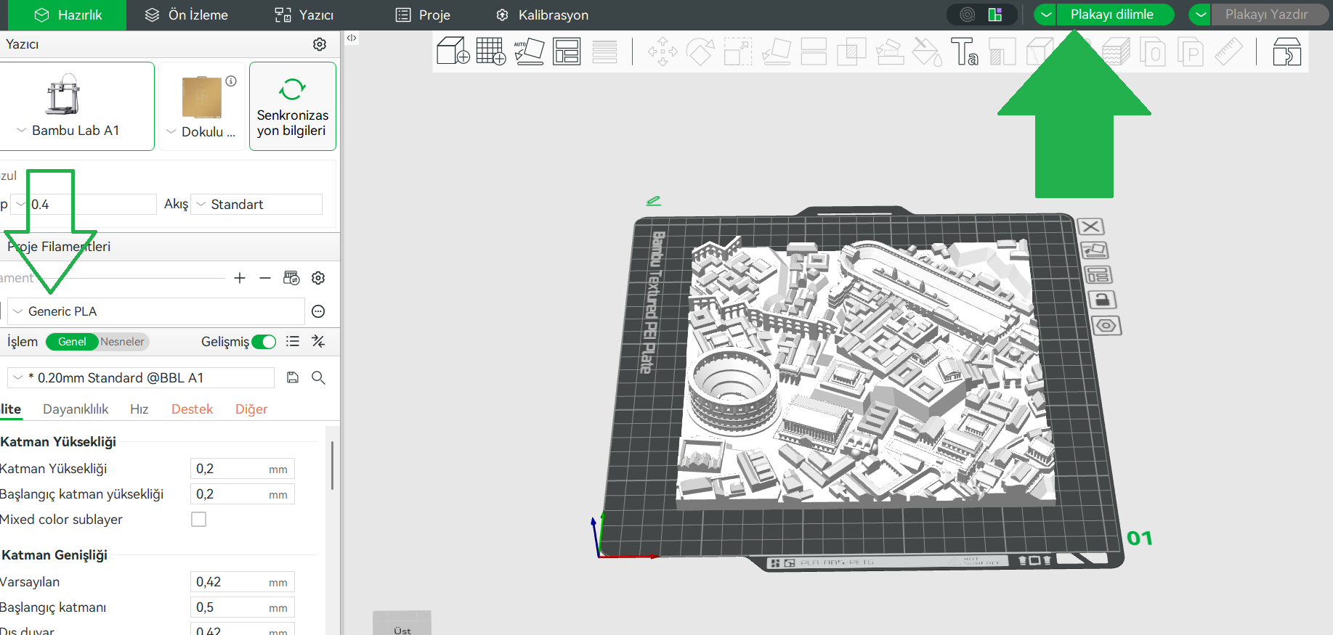Select the Color painting bucket tool

pos(927,52)
